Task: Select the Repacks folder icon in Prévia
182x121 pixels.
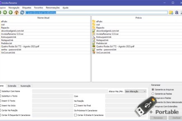Action: (x=94, y=28)
